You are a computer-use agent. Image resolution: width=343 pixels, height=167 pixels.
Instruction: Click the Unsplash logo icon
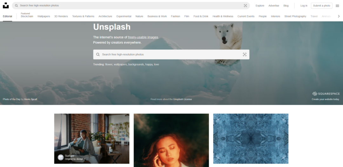pos(6,5)
